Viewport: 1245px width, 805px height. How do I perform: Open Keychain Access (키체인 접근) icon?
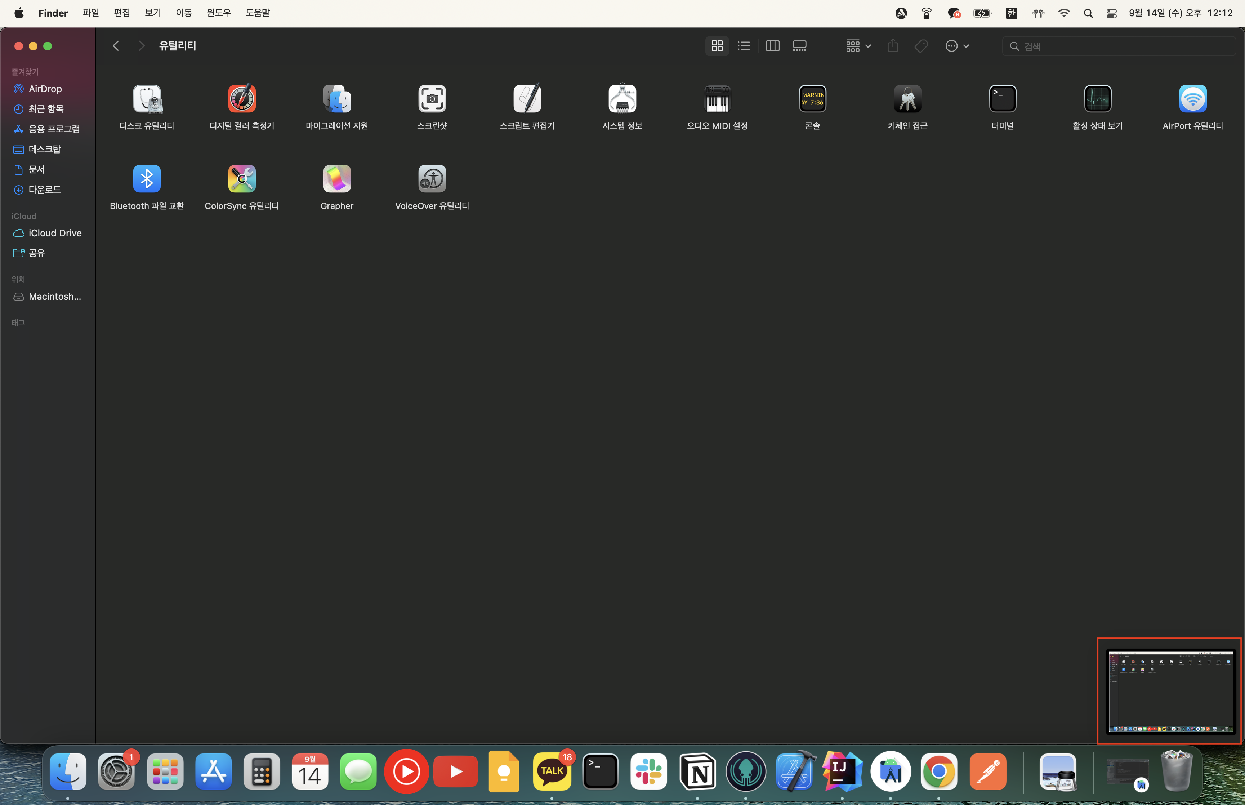[907, 99]
